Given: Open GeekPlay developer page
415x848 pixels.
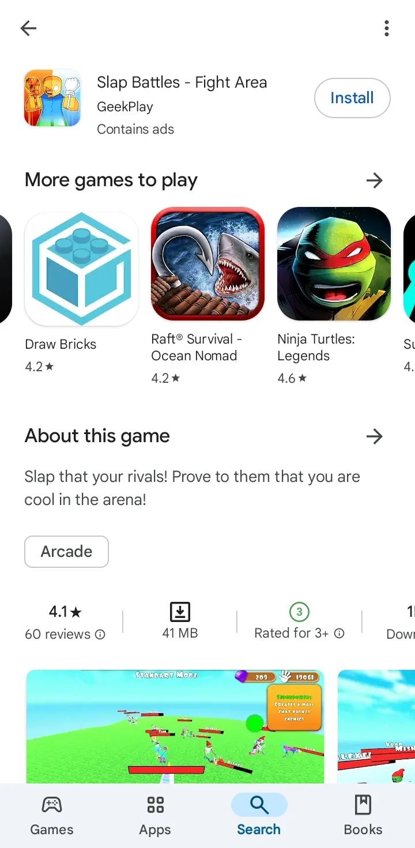Looking at the screenshot, I should pyautogui.click(x=125, y=107).
